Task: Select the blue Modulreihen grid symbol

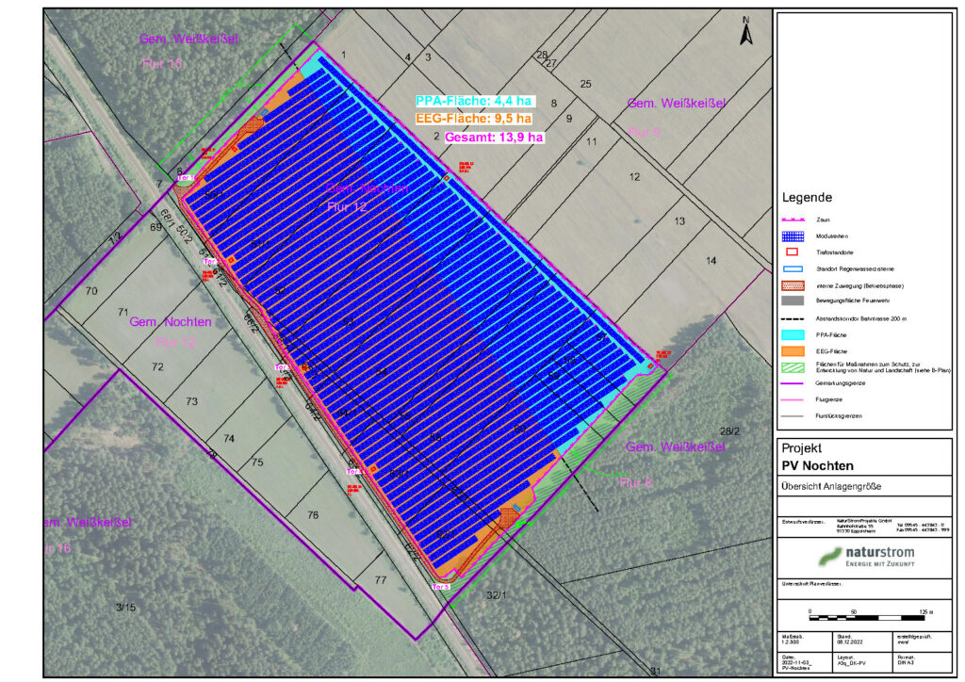Action: point(793,236)
